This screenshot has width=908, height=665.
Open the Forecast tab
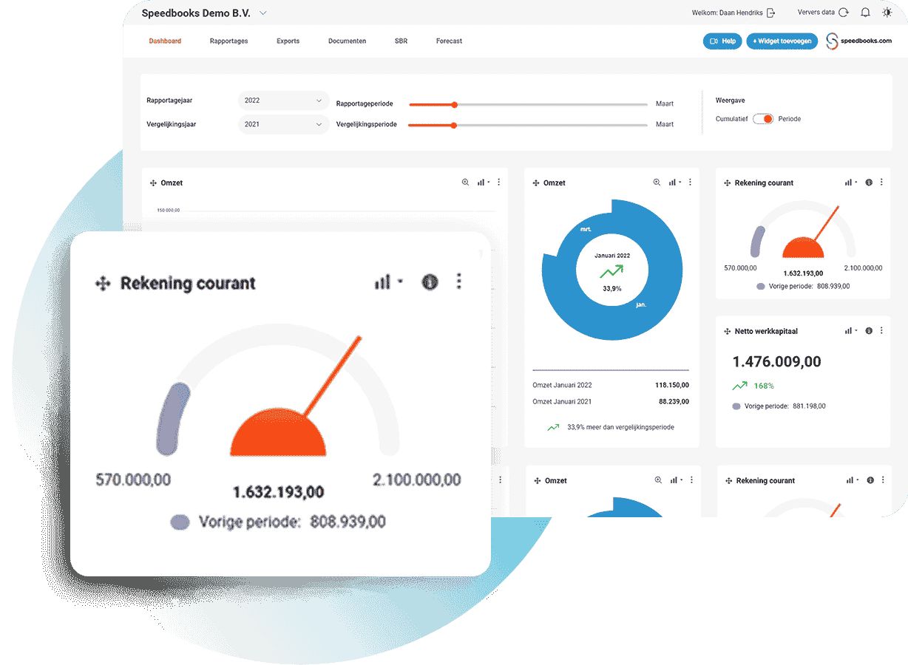[x=450, y=41]
